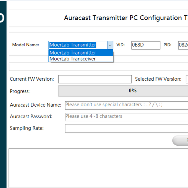The width and height of the screenshot is (188, 188).
Task: Click the 0% progress bar
Action: 123,91
